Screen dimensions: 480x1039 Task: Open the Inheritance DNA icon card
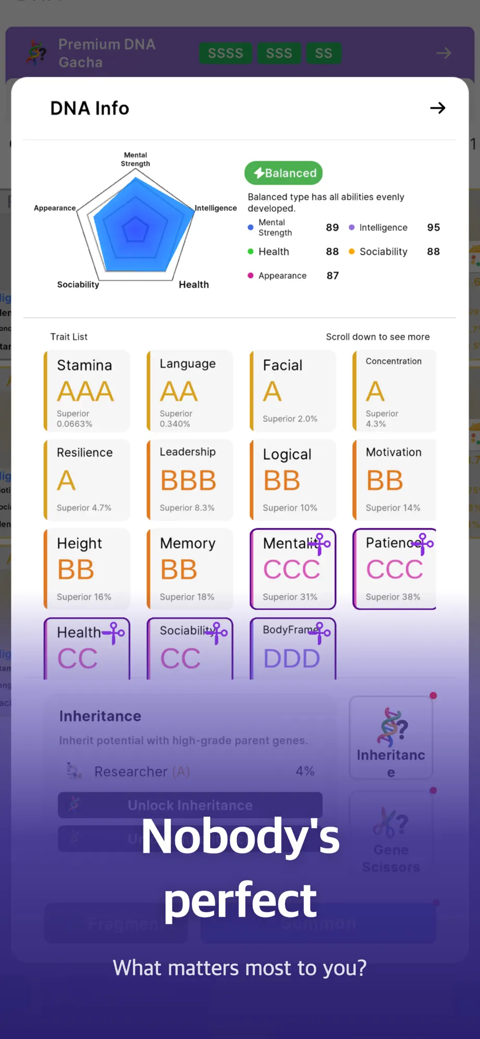[x=391, y=737]
